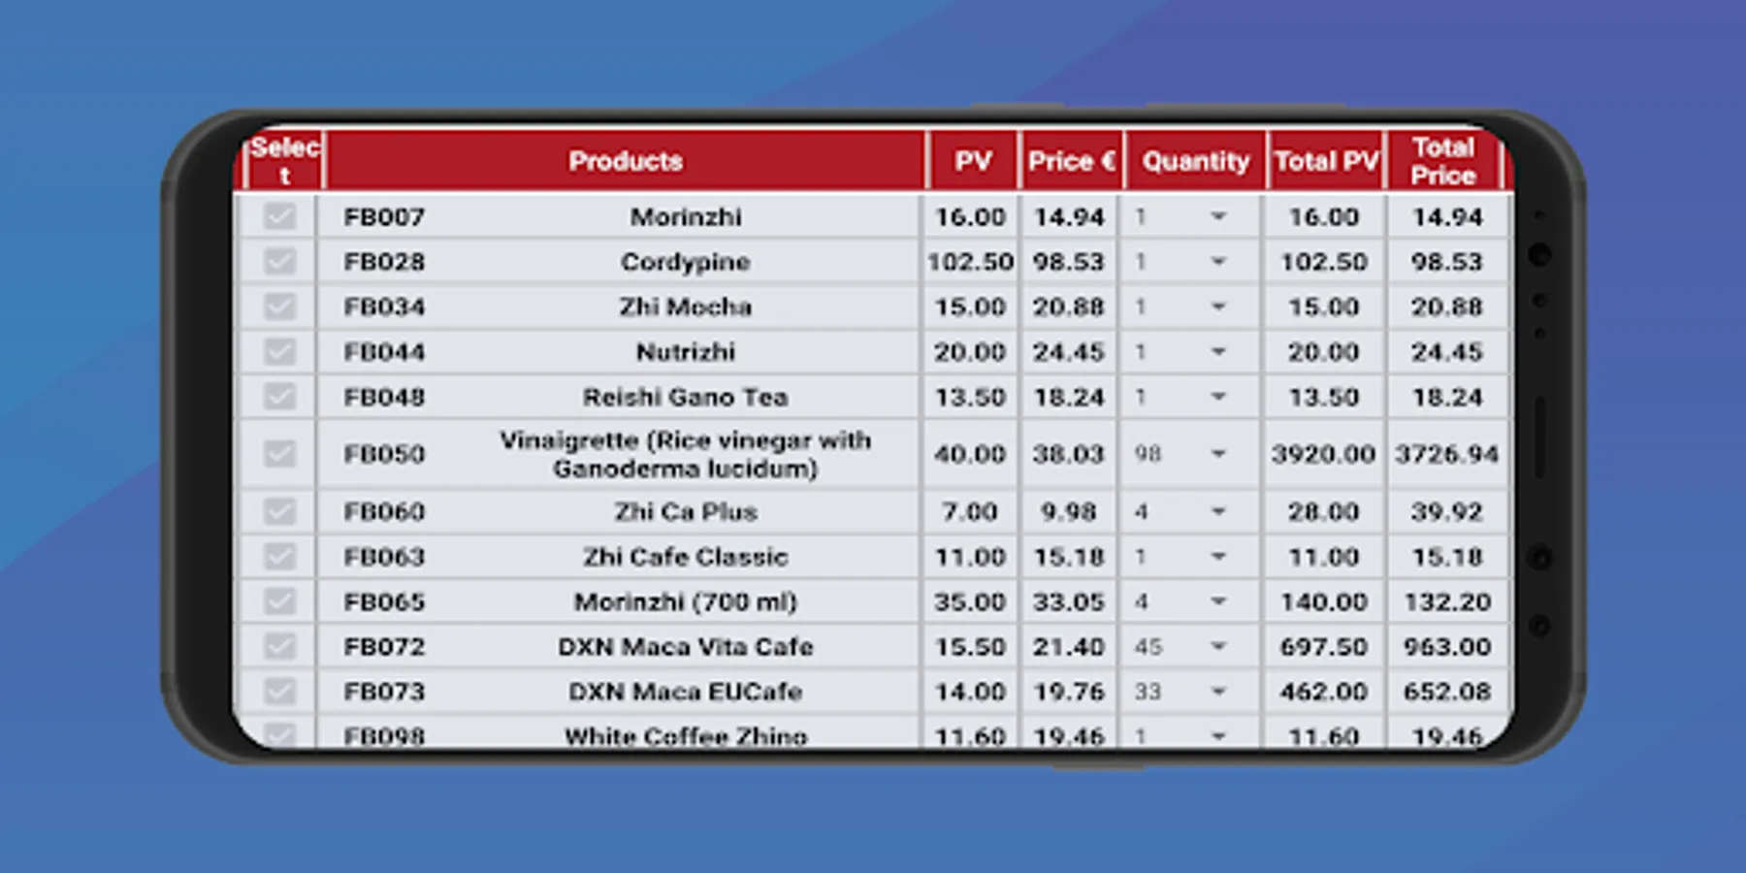Click the Vinaigrette (Rice vinegar with Ganoderma lucidum) name
This screenshot has height=873, width=1746.
click(686, 454)
